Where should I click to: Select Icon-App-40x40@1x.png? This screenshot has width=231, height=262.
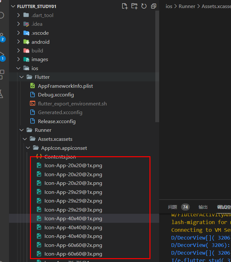pos(73,218)
